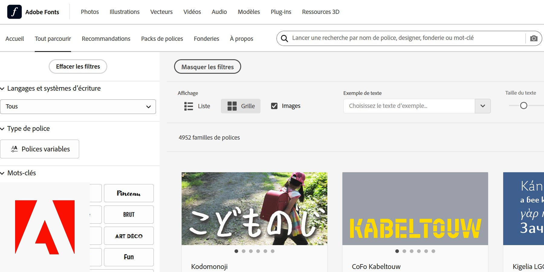Click the Adobe Fonts logo icon
Image resolution: width=544 pixels, height=272 pixels.
(x=15, y=12)
